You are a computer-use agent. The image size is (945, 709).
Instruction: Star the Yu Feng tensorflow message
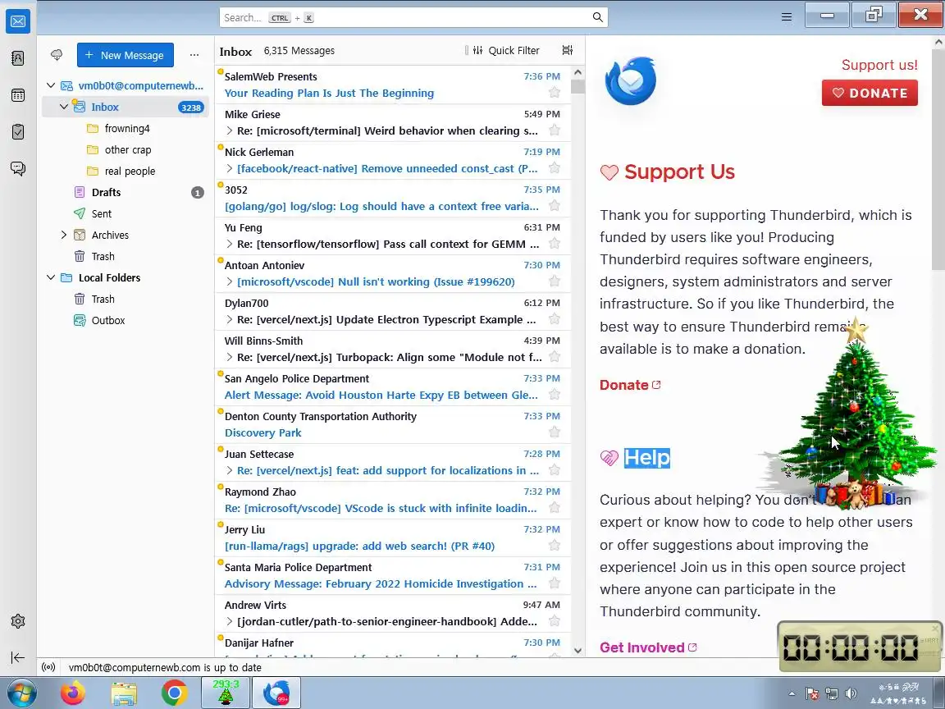(555, 244)
